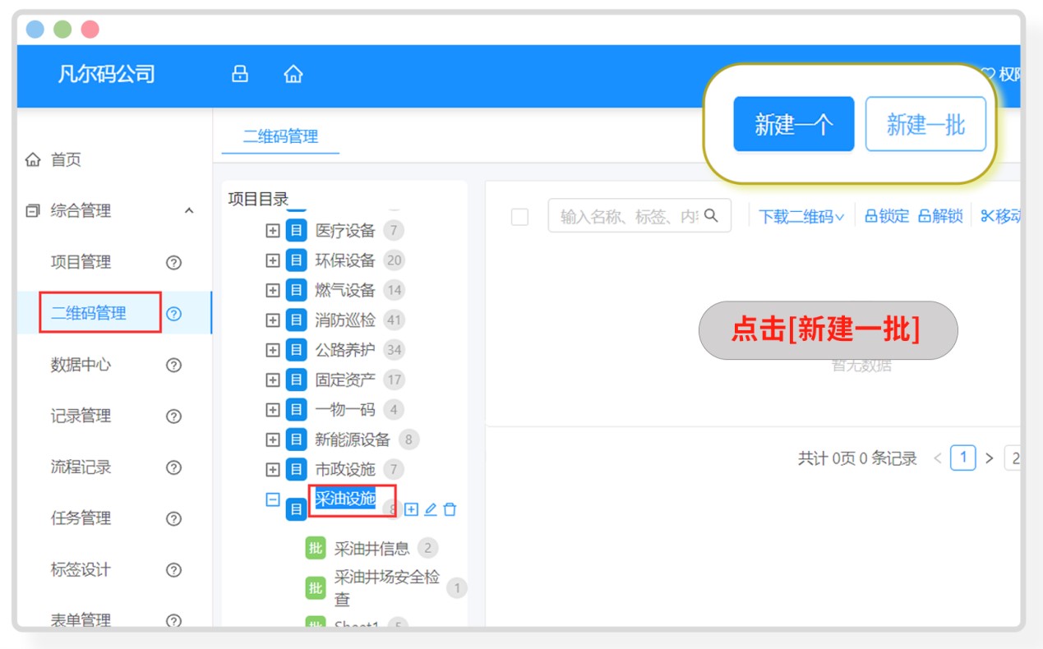Viewport: 1043px width, 649px height.
Task: Toggle the select-all checkbox in the toolbar
Action: [519, 217]
